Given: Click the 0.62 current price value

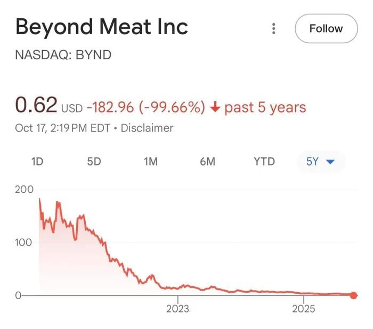Looking at the screenshot, I should (36, 105).
